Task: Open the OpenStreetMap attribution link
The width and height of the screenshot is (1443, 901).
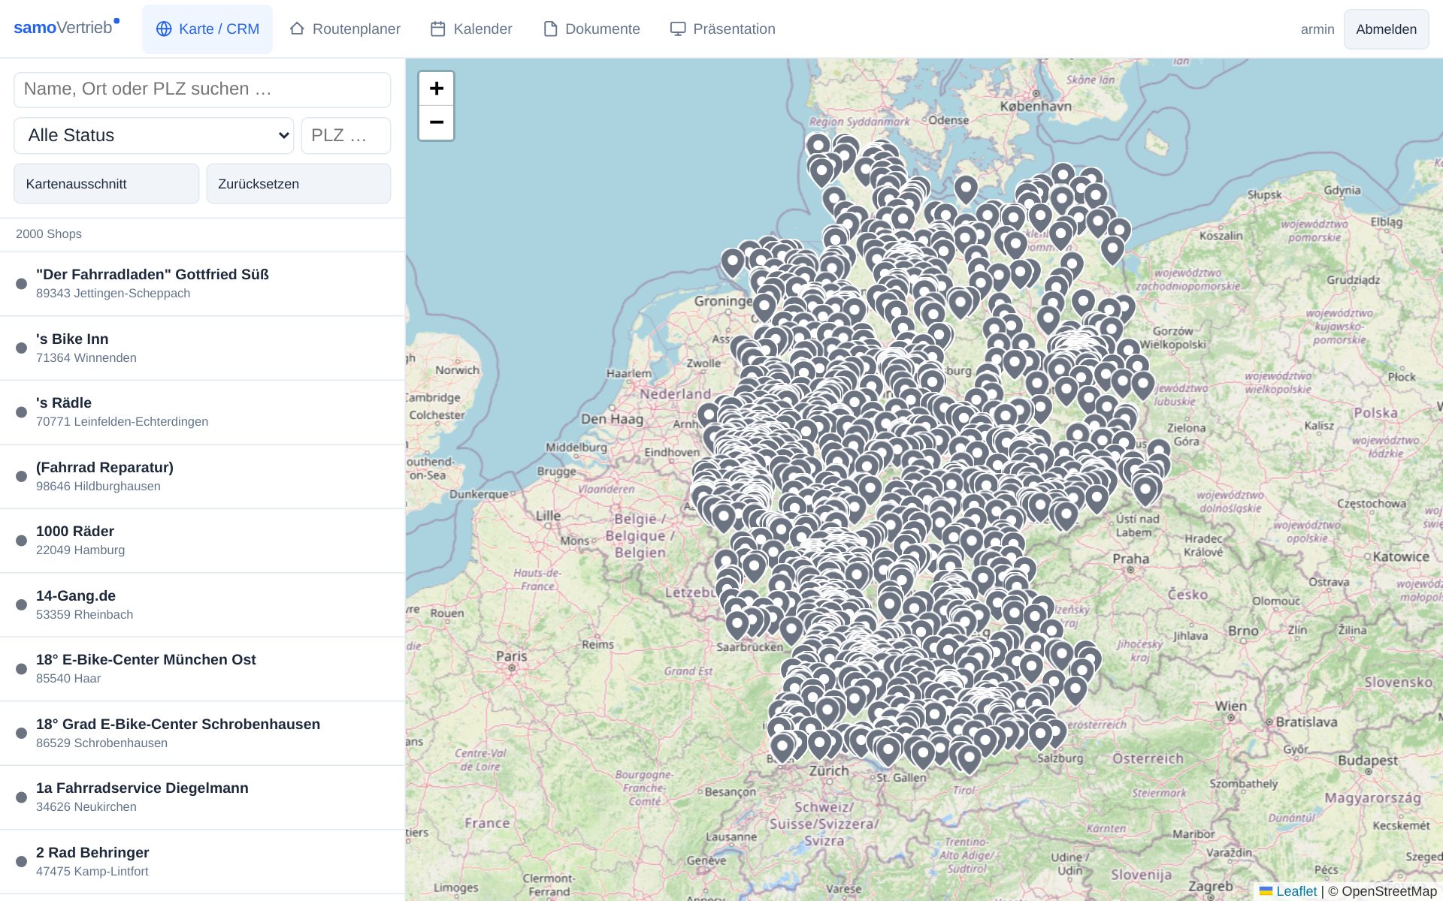Action: tap(1389, 891)
